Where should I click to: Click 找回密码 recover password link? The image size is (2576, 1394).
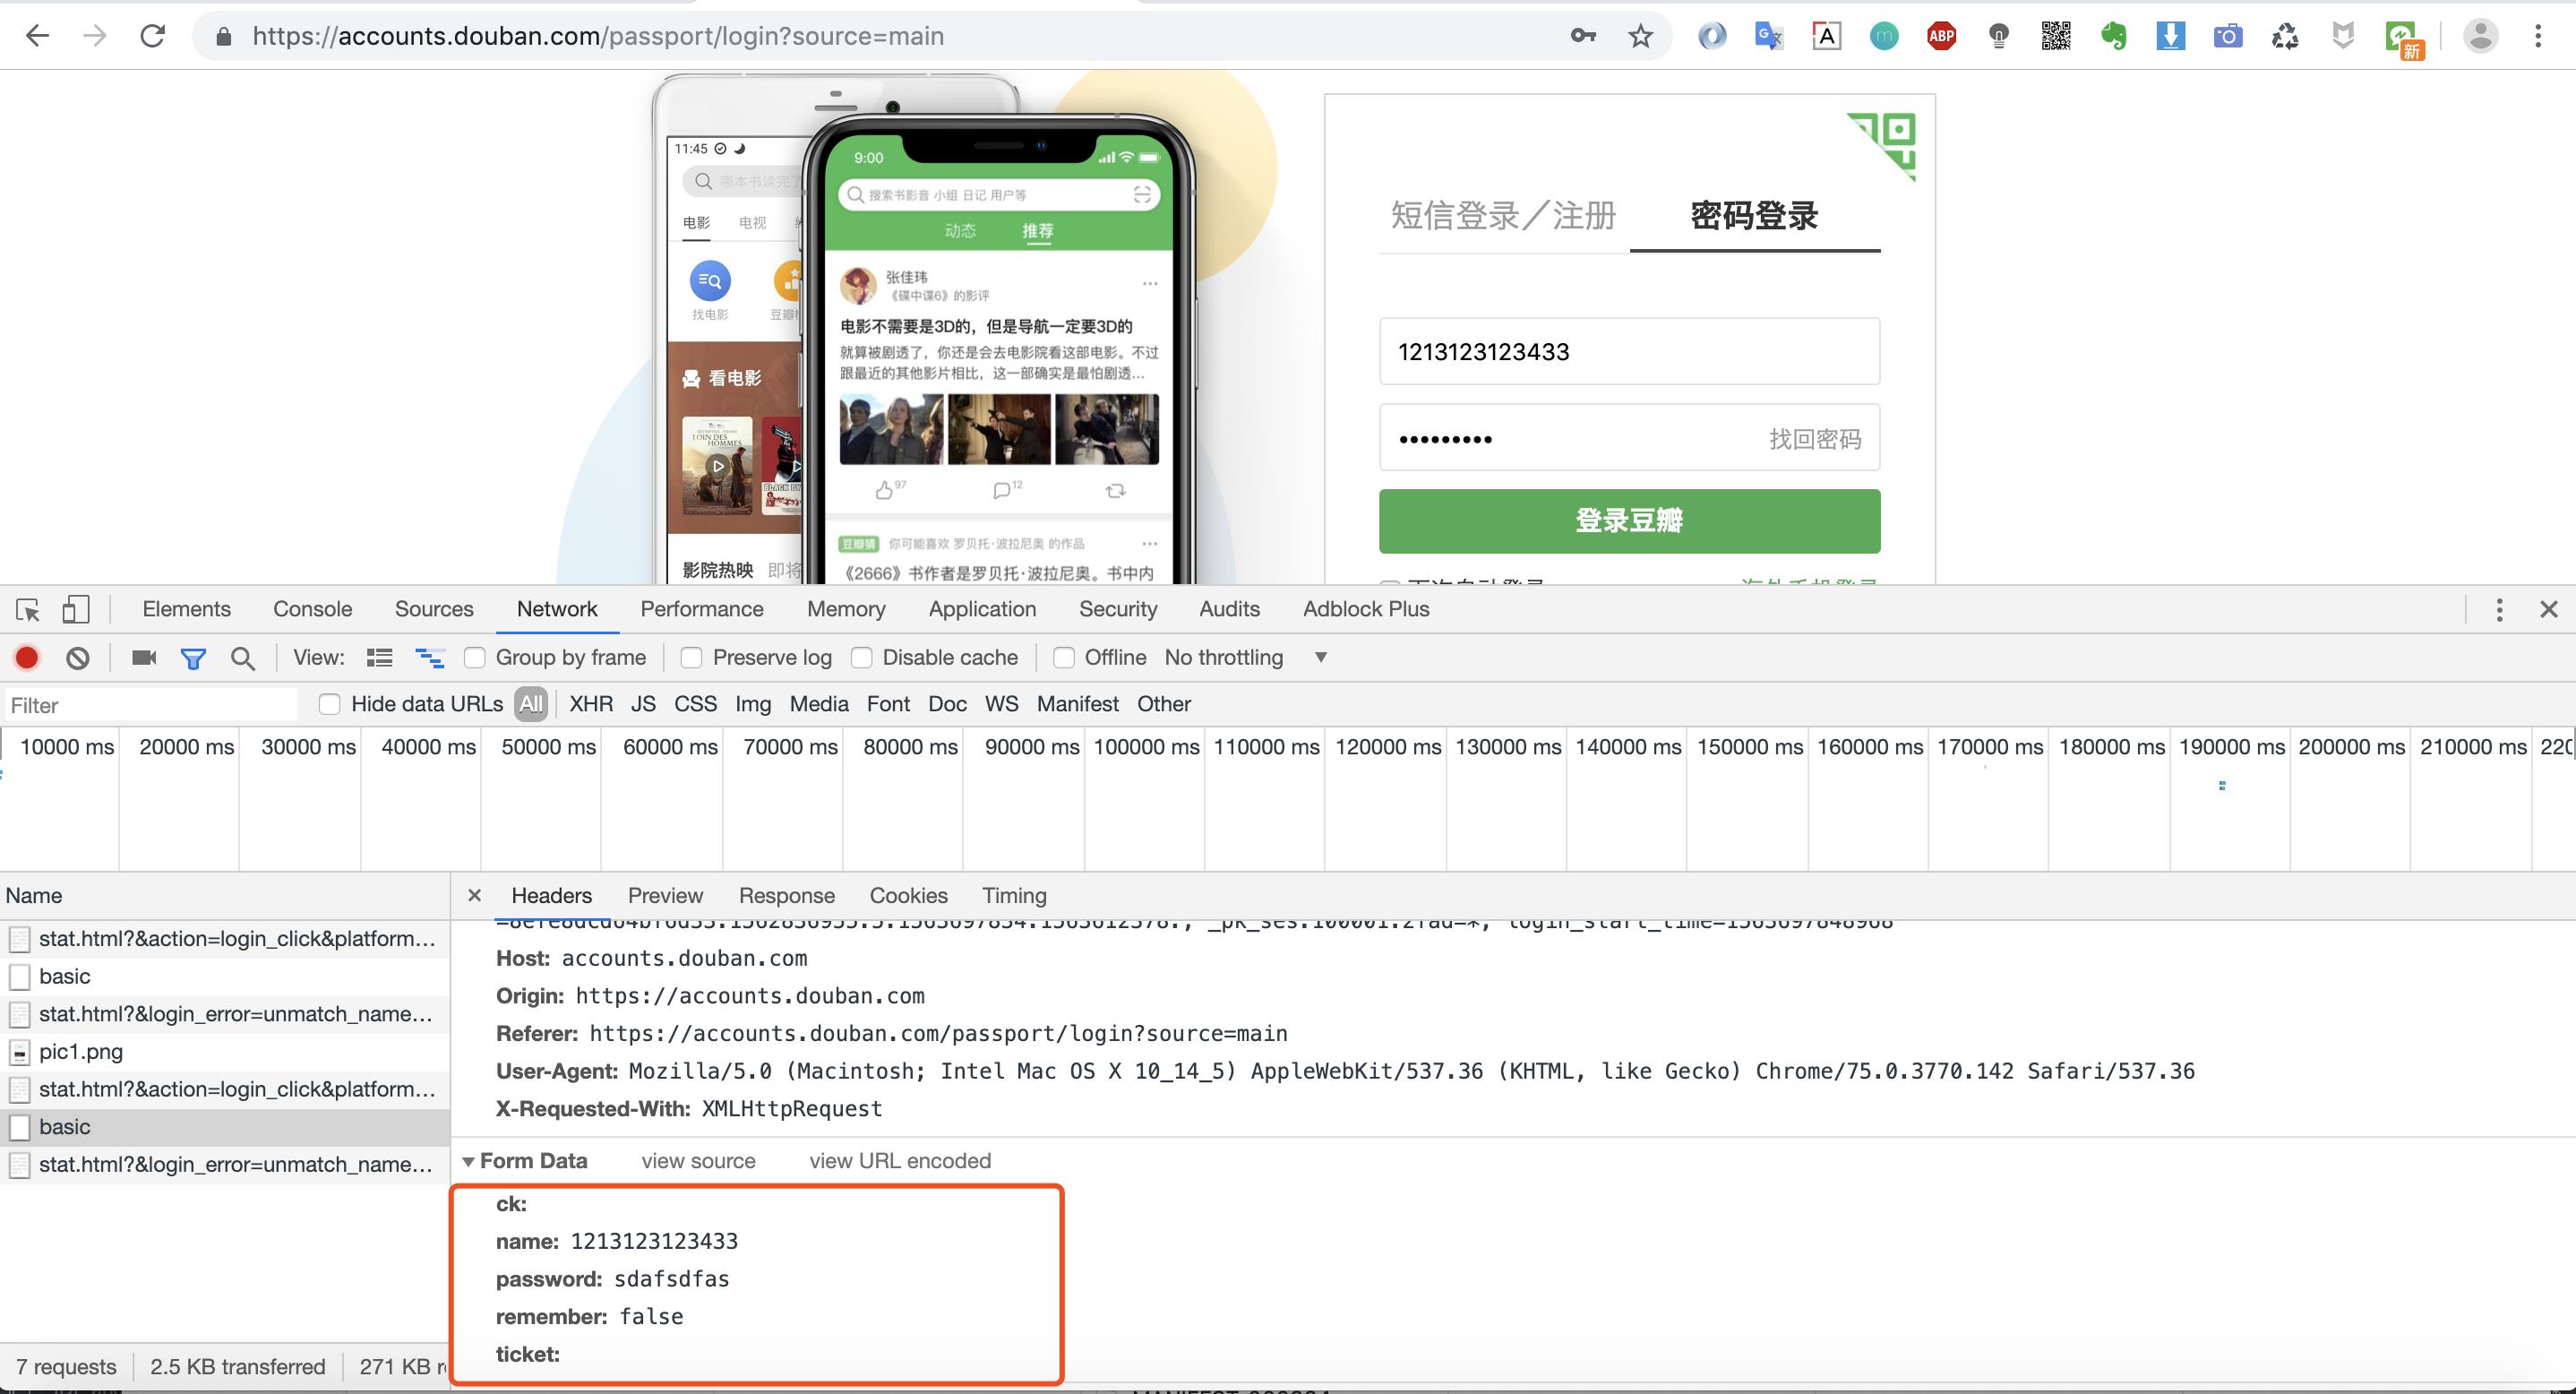(x=1815, y=439)
